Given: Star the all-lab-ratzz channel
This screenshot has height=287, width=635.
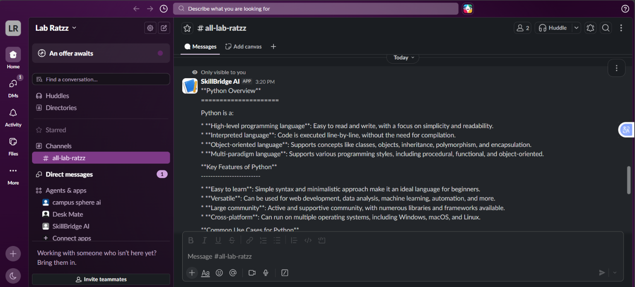Looking at the screenshot, I should tap(187, 28).
